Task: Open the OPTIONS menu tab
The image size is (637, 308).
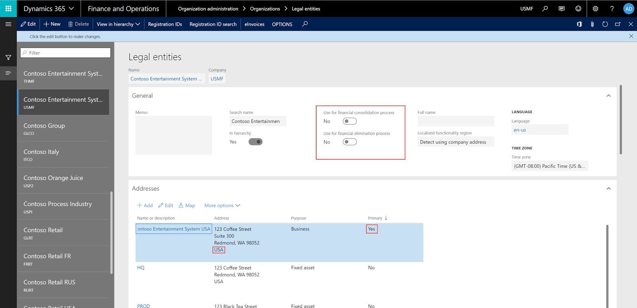Action: click(282, 24)
